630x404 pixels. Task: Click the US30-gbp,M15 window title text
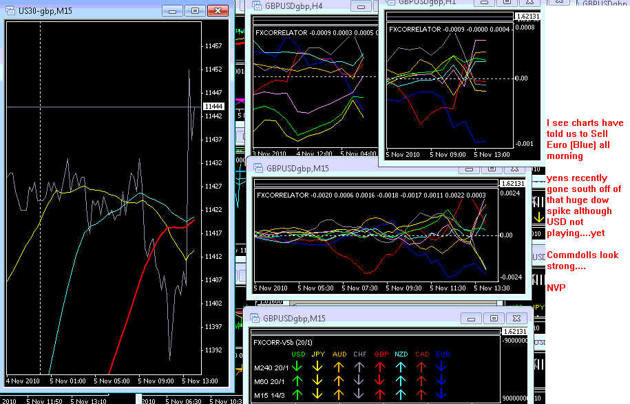coord(45,11)
